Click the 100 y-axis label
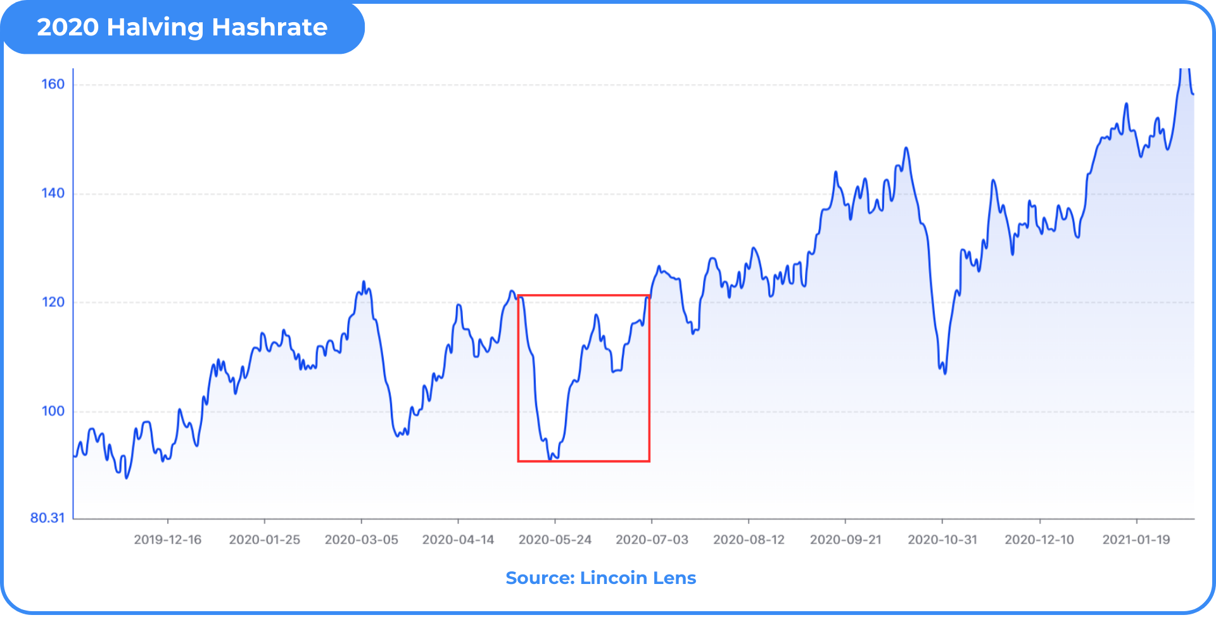Image resolution: width=1216 pixels, height=627 pixels. click(x=53, y=411)
